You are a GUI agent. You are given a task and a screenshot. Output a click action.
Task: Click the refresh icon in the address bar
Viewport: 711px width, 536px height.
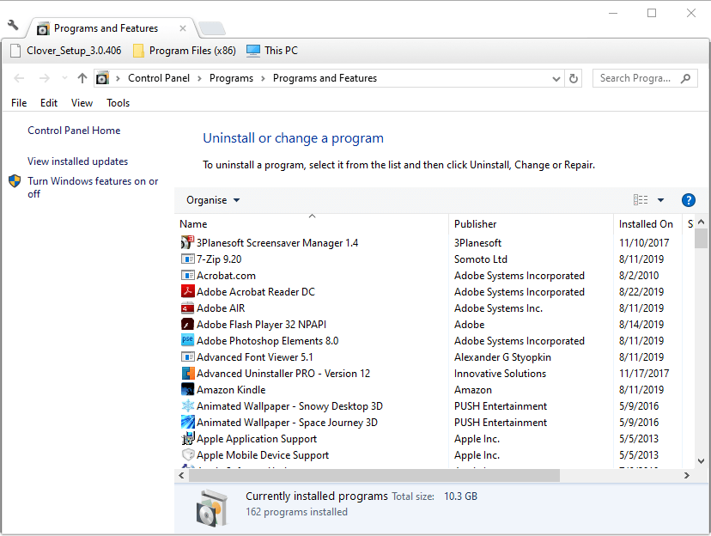click(574, 78)
